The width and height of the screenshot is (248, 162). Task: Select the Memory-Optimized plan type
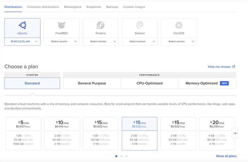tap(207, 83)
